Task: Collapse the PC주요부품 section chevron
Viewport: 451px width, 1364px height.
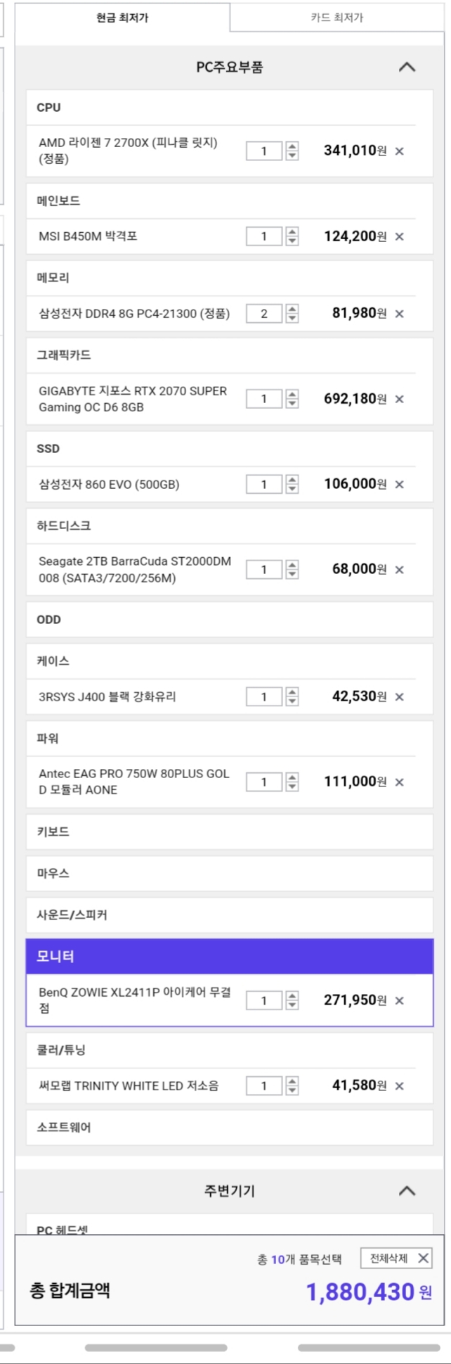Action: [407, 68]
